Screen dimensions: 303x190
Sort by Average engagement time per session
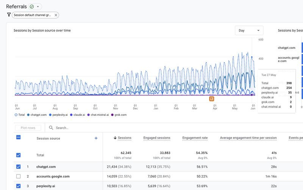(248, 138)
